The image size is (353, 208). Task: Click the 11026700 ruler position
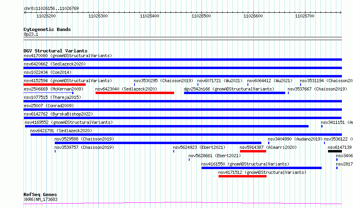(x=305, y=16)
